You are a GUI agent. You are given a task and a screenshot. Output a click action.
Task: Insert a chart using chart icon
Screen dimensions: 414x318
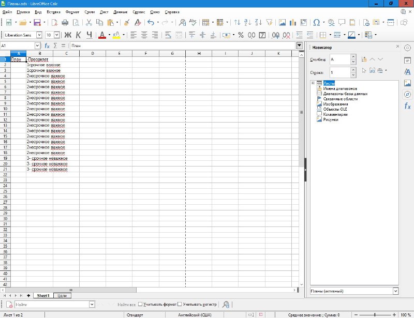(293, 22)
